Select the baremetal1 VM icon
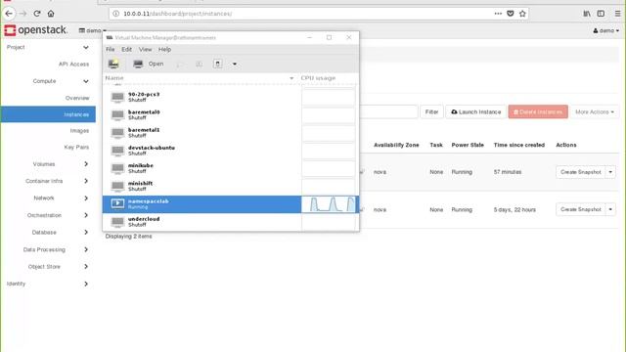Image resolution: width=626 pixels, height=352 pixels. coord(117,133)
